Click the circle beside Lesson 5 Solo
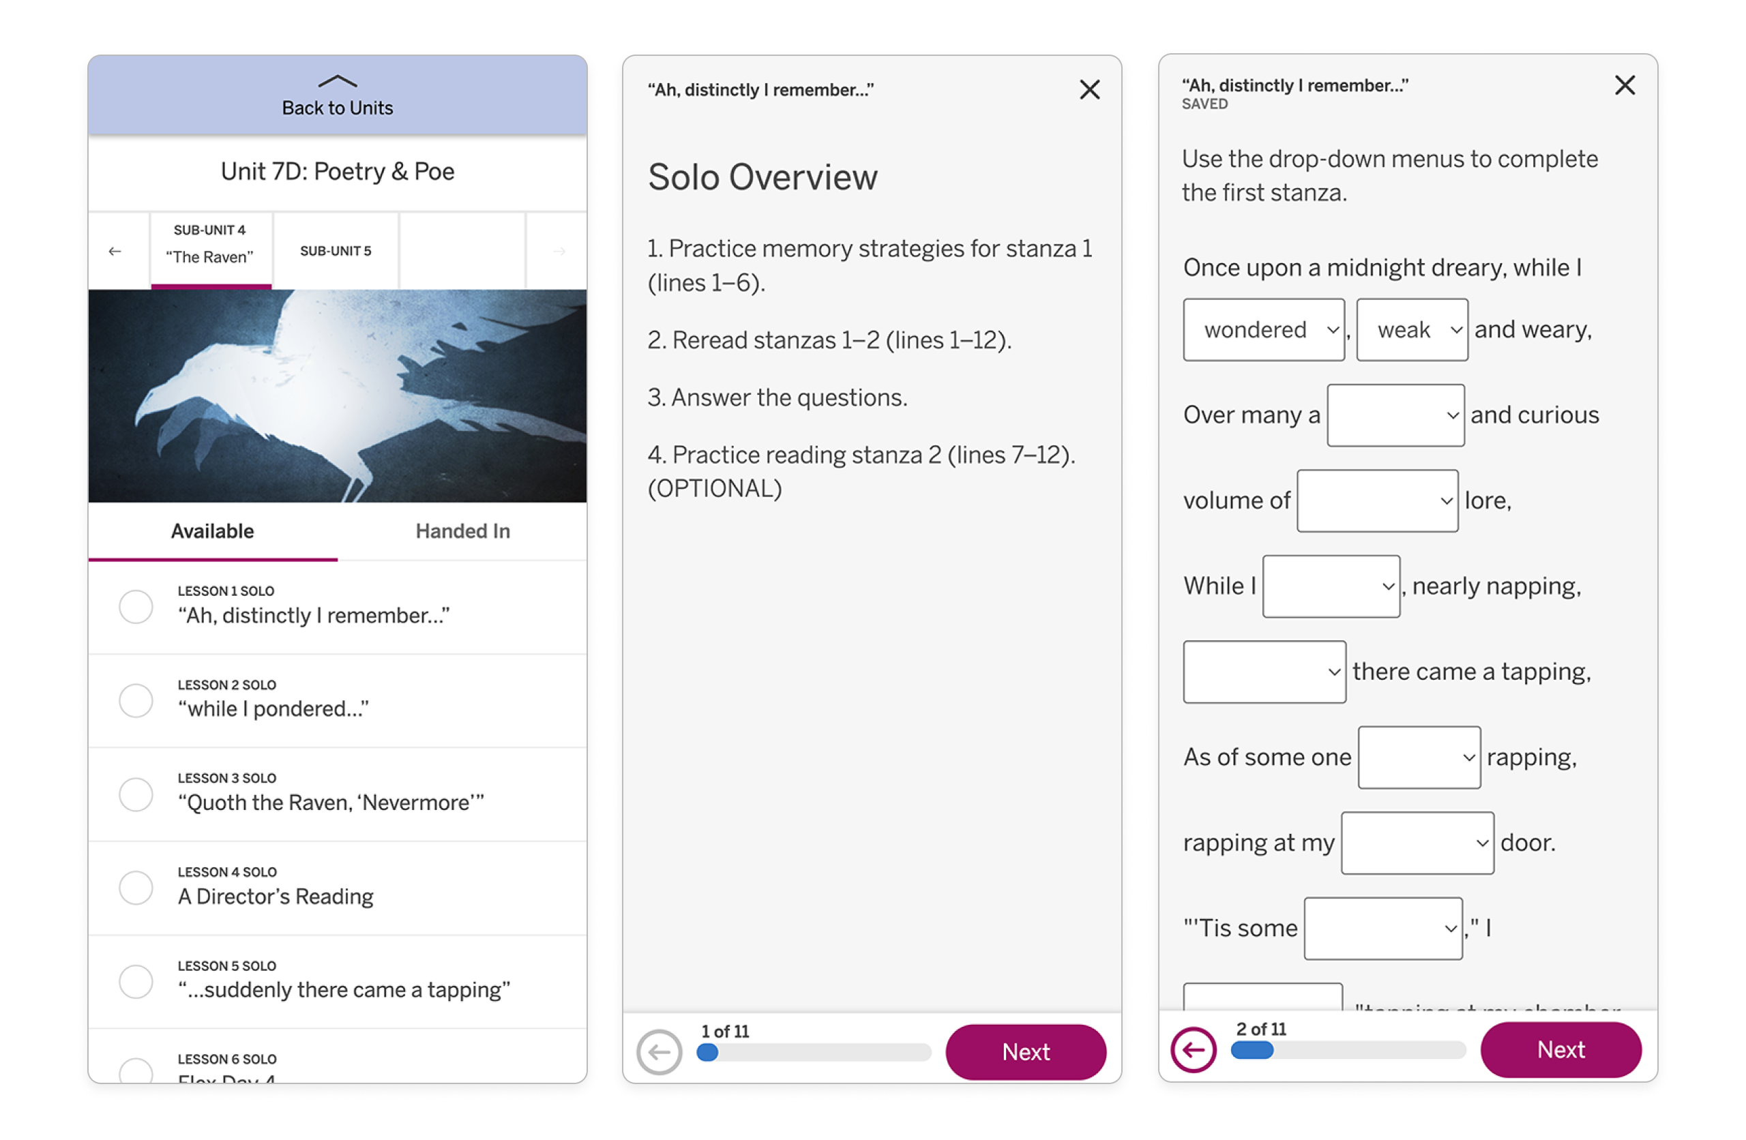This screenshot has height=1140, width=1746. pyautogui.click(x=136, y=981)
